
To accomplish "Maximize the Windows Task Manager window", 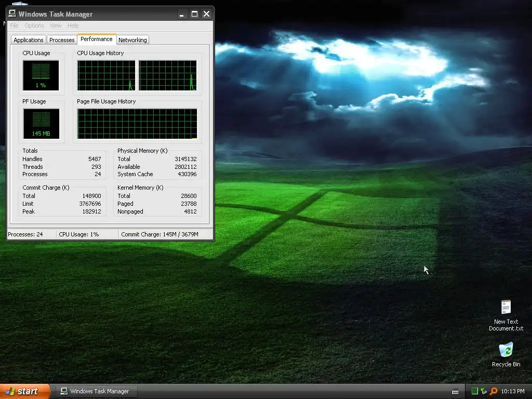I will click(x=194, y=14).
